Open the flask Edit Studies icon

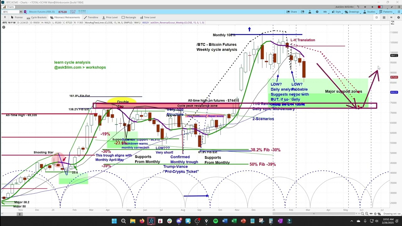[x=310, y=12]
